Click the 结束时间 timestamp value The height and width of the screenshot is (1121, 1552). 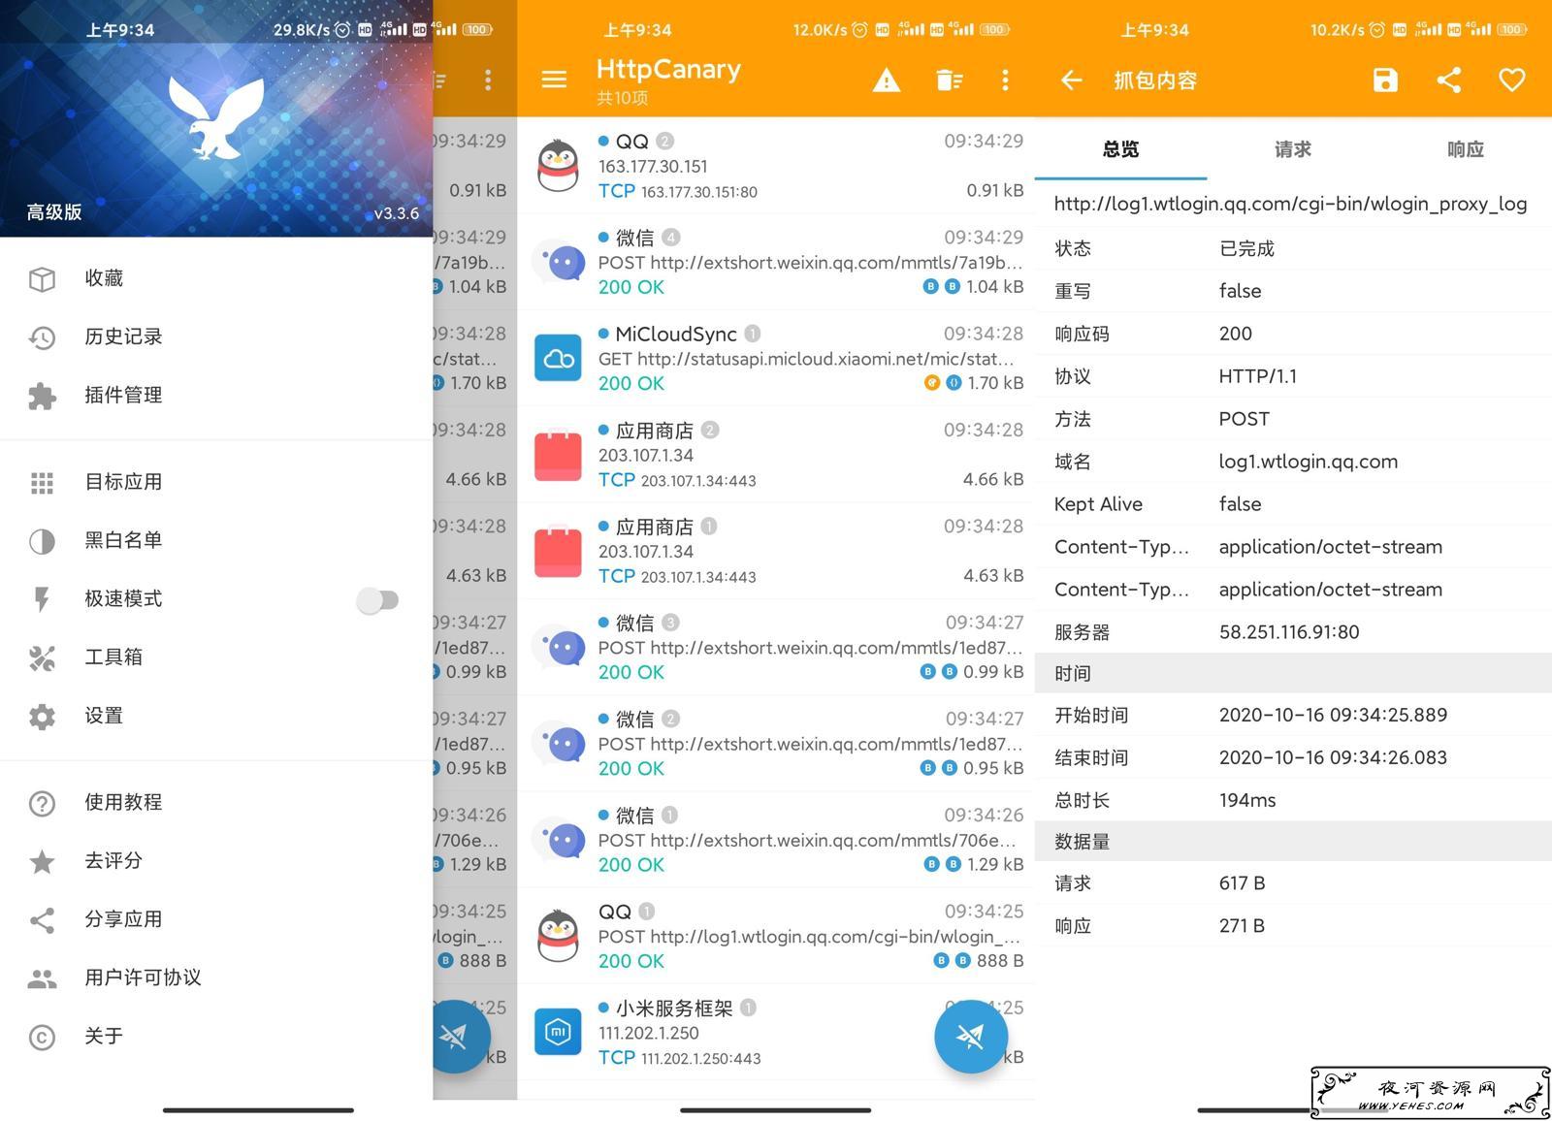[x=1333, y=757]
